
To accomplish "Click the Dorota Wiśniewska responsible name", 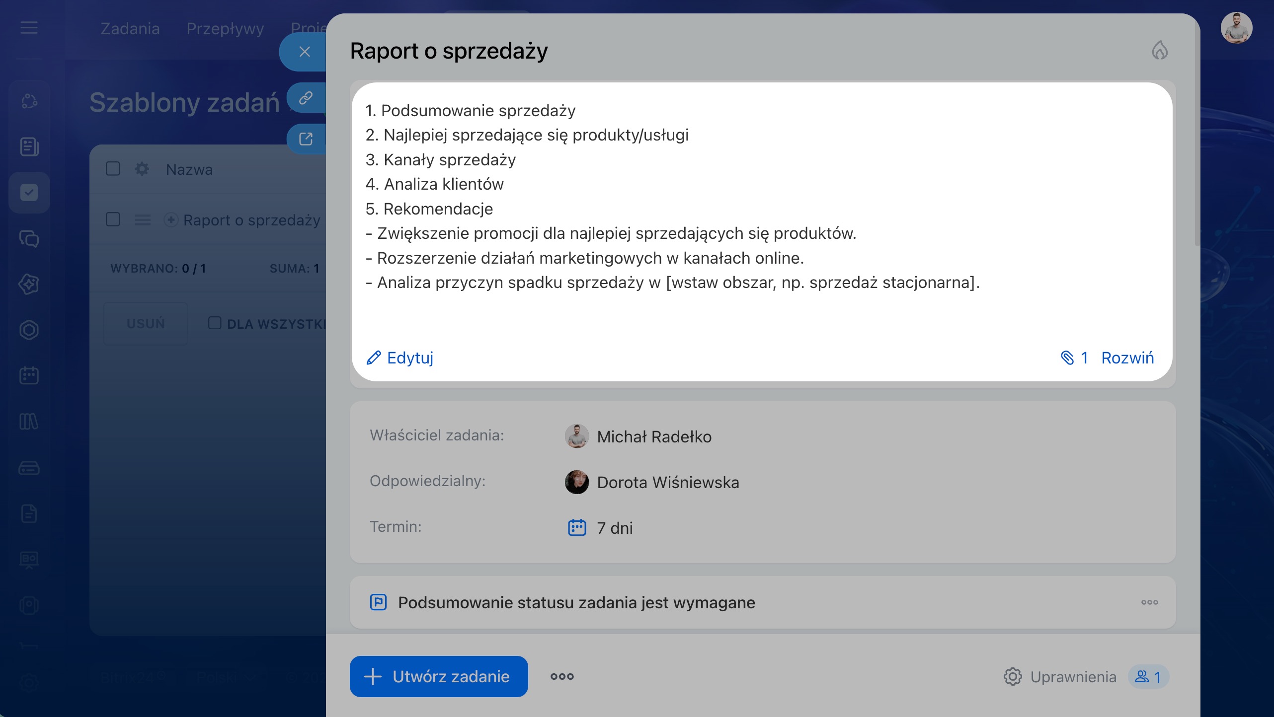I will (668, 482).
